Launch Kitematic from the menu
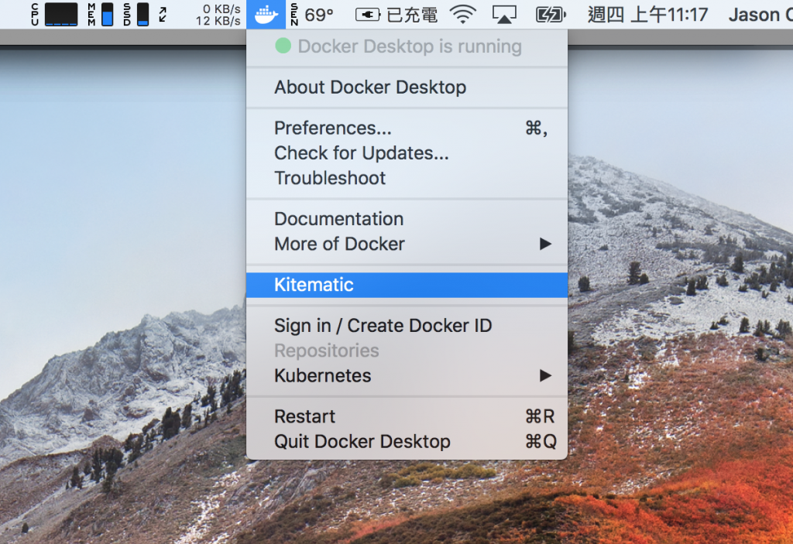Image resolution: width=793 pixels, height=544 pixels. tap(407, 285)
